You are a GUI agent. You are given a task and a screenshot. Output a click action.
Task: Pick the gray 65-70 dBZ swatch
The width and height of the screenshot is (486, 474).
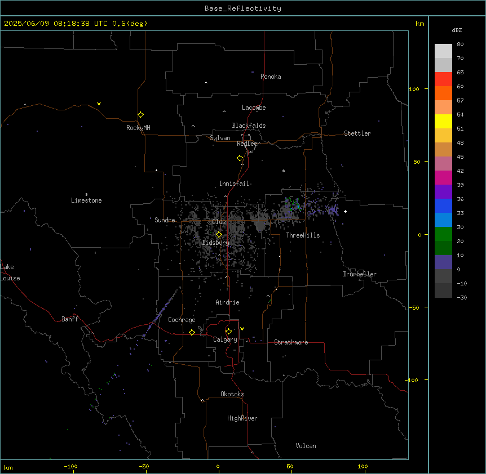[443, 65]
